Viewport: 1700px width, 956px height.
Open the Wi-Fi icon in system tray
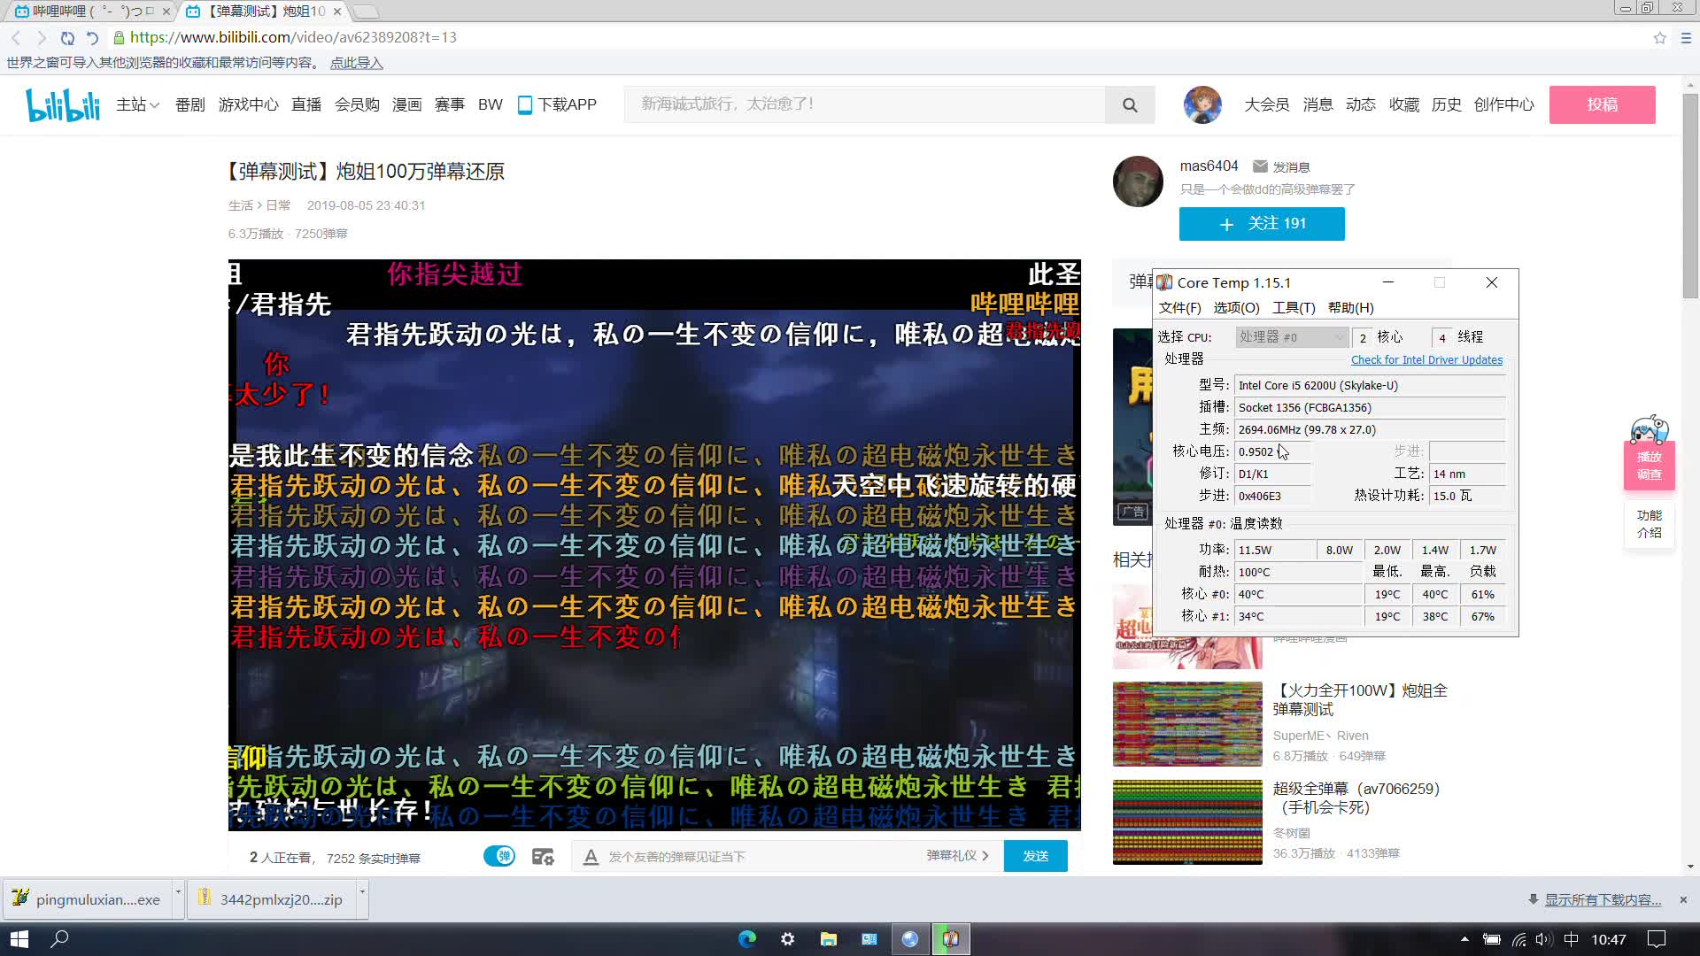[1518, 939]
